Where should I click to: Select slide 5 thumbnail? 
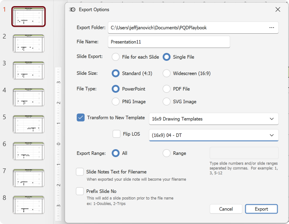[28, 124]
